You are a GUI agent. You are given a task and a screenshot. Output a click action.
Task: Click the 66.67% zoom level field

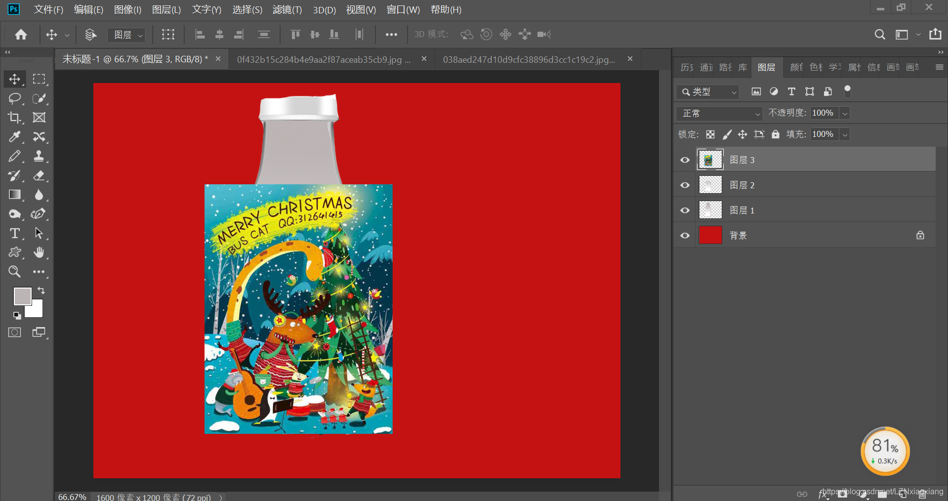pyautogui.click(x=72, y=497)
